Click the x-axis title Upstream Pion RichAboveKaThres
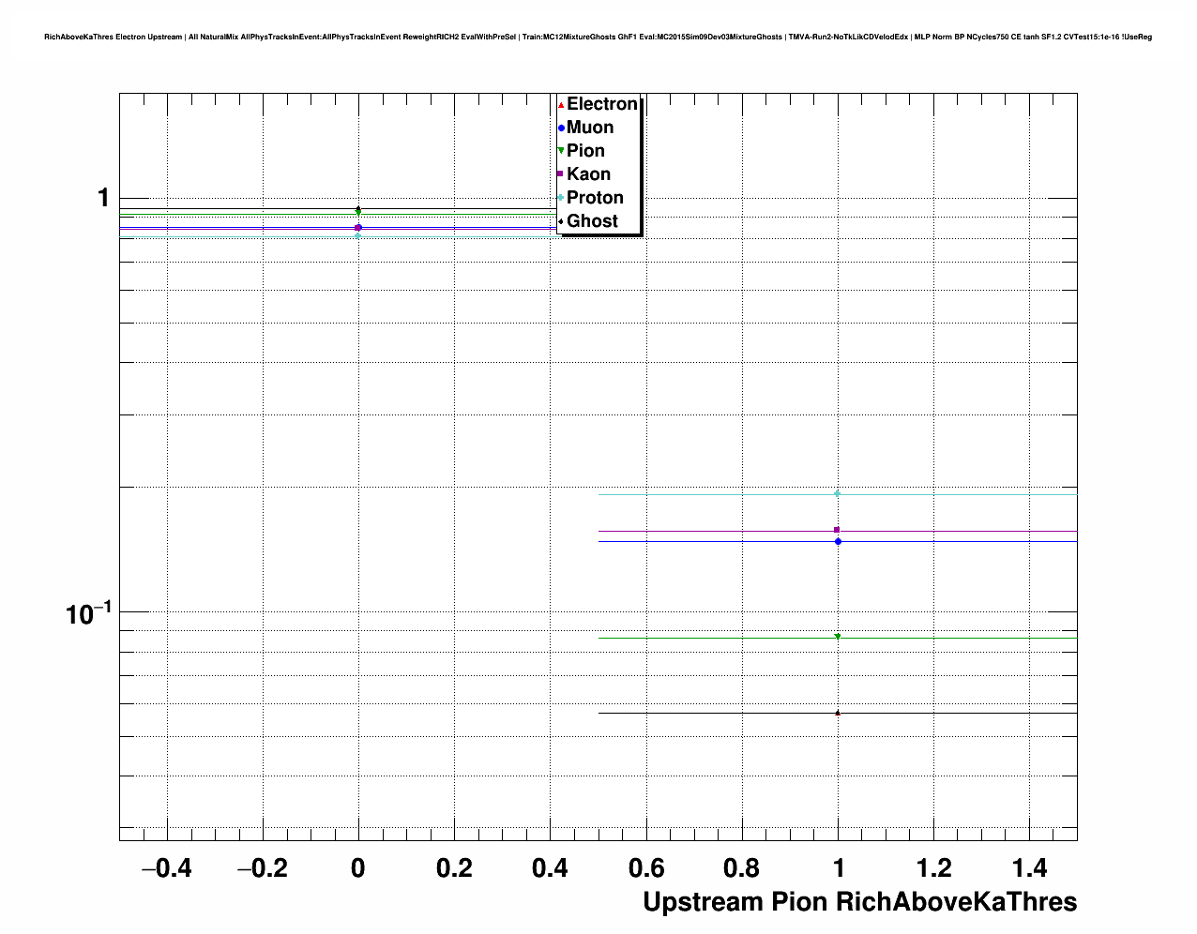 pyautogui.click(x=859, y=902)
